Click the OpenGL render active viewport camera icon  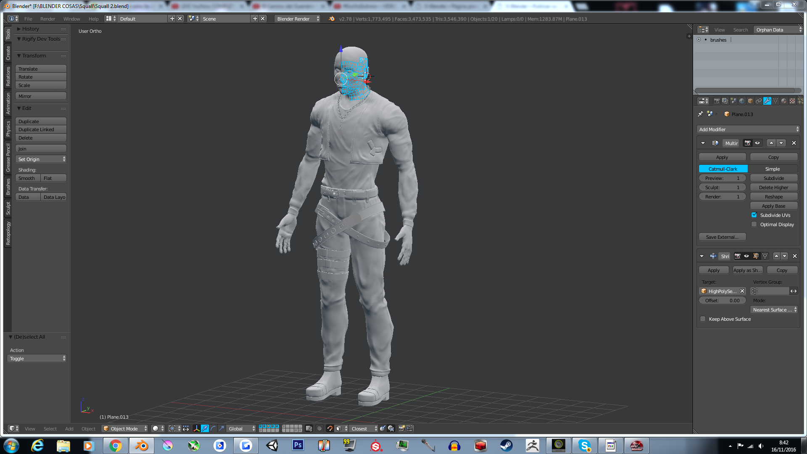[401, 428]
